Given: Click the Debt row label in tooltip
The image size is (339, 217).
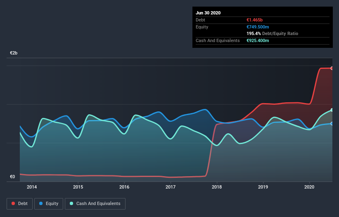Looking at the screenshot, I should [x=200, y=20].
